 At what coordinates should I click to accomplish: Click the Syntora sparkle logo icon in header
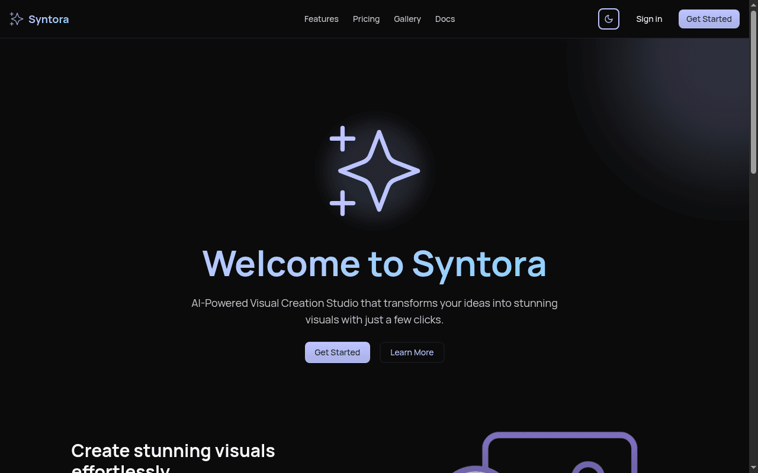tap(17, 19)
